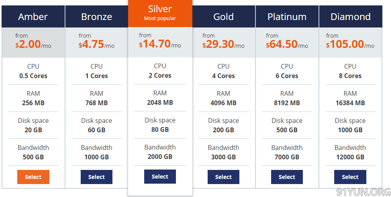Click the $14.70/mo Silver price
391x197 pixels.
[160, 44]
